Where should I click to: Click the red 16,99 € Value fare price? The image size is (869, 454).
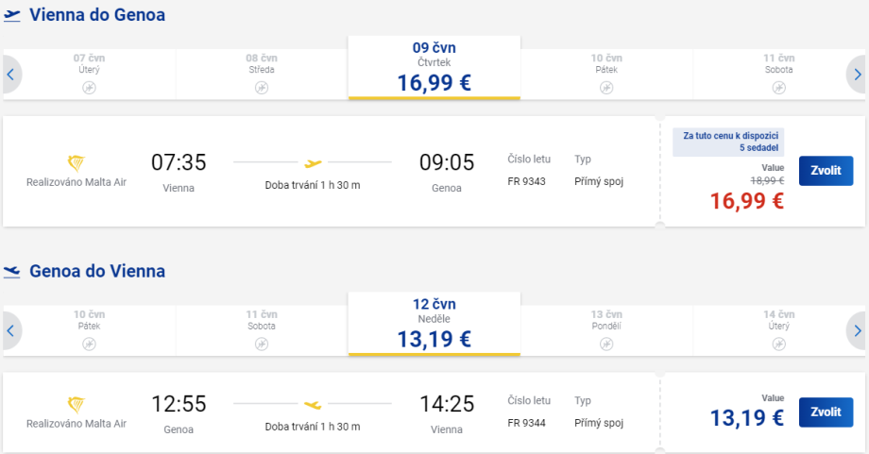(746, 200)
